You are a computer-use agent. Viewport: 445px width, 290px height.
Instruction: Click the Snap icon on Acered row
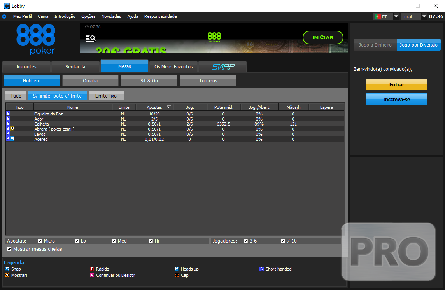[12, 139]
